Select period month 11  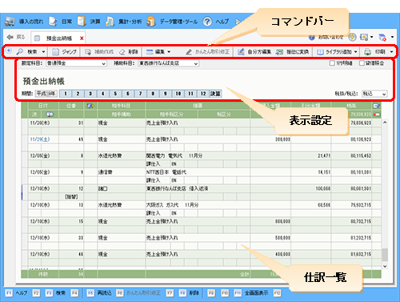point(190,94)
